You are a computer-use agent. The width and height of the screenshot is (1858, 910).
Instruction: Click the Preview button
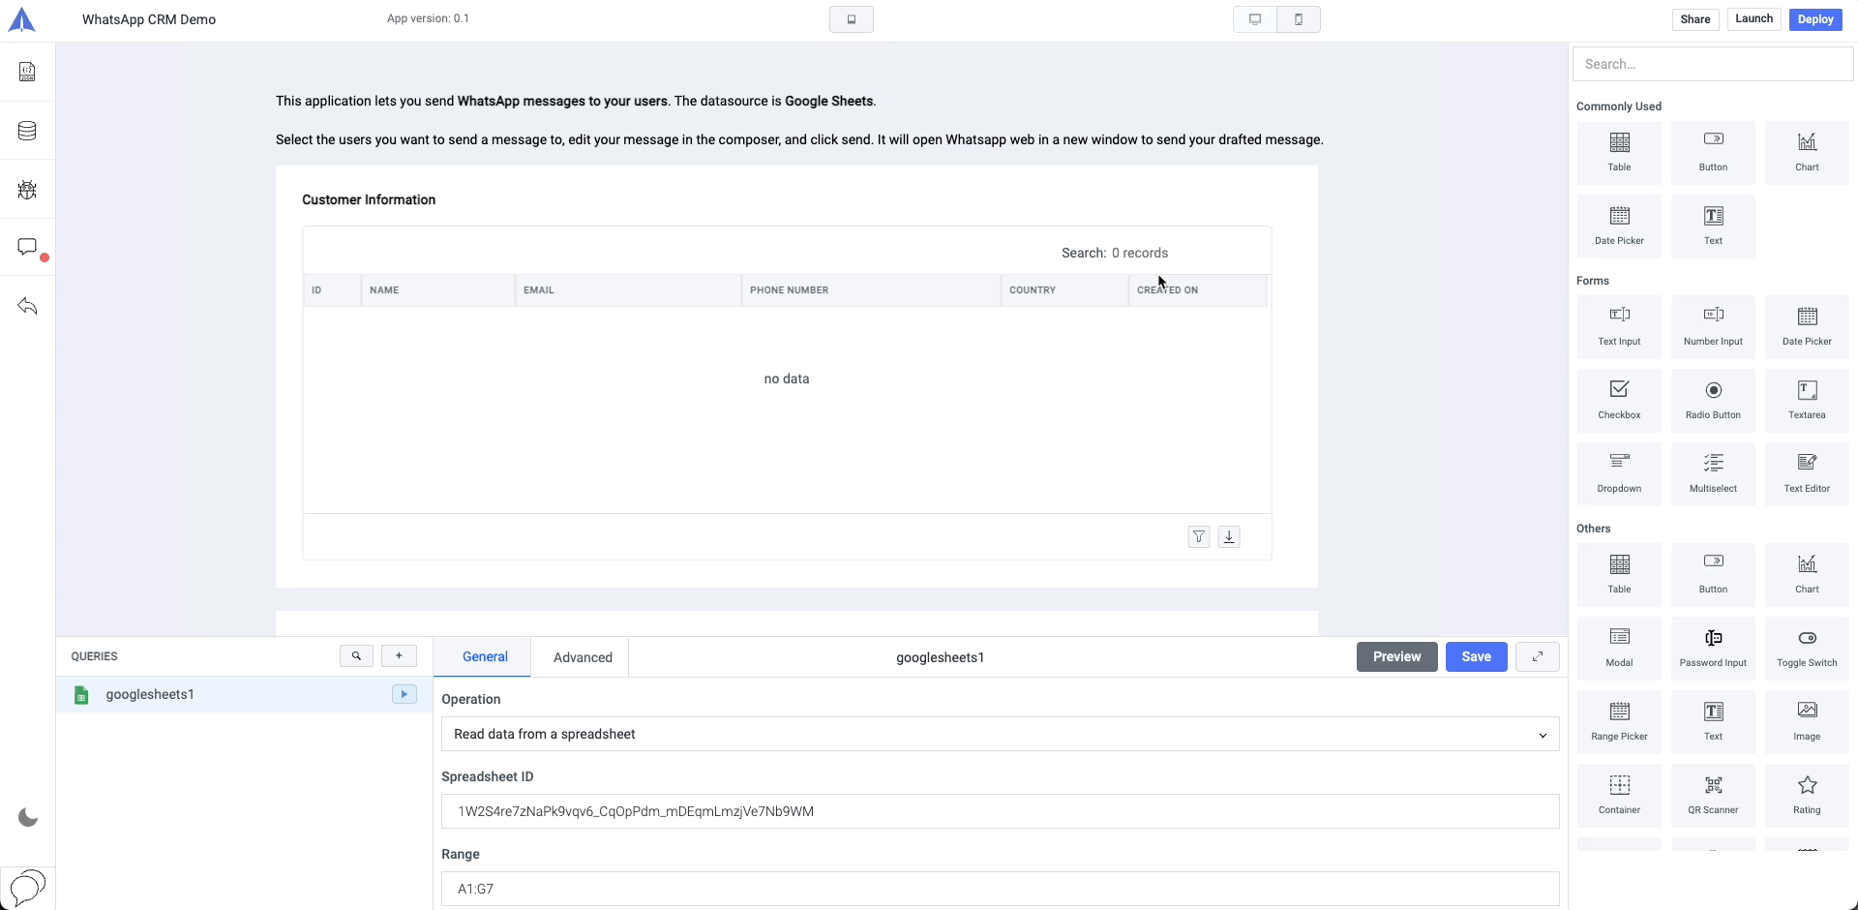point(1396,656)
